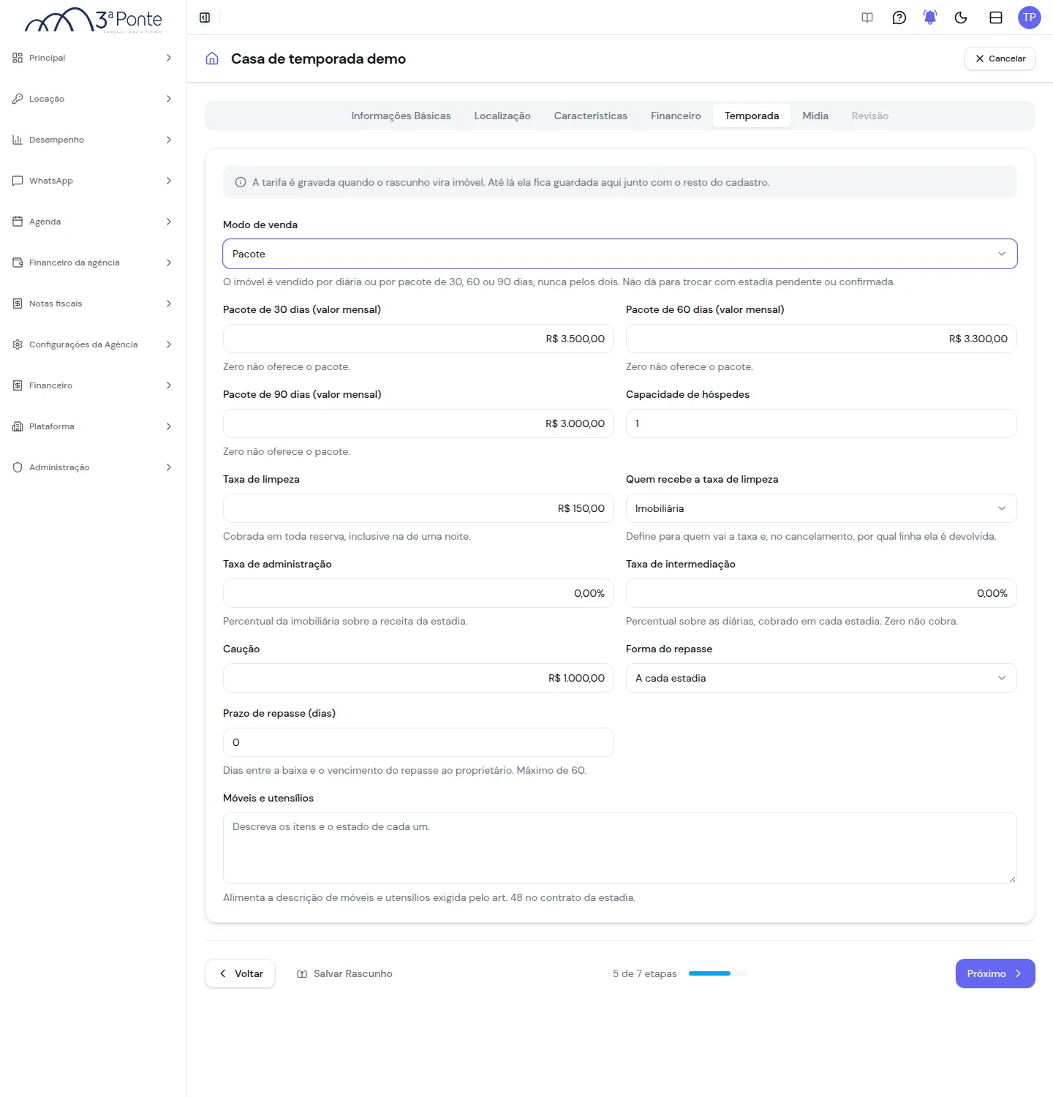Open the Financeiro step tab
The image size is (1053, 1097).
coord(676,116)
